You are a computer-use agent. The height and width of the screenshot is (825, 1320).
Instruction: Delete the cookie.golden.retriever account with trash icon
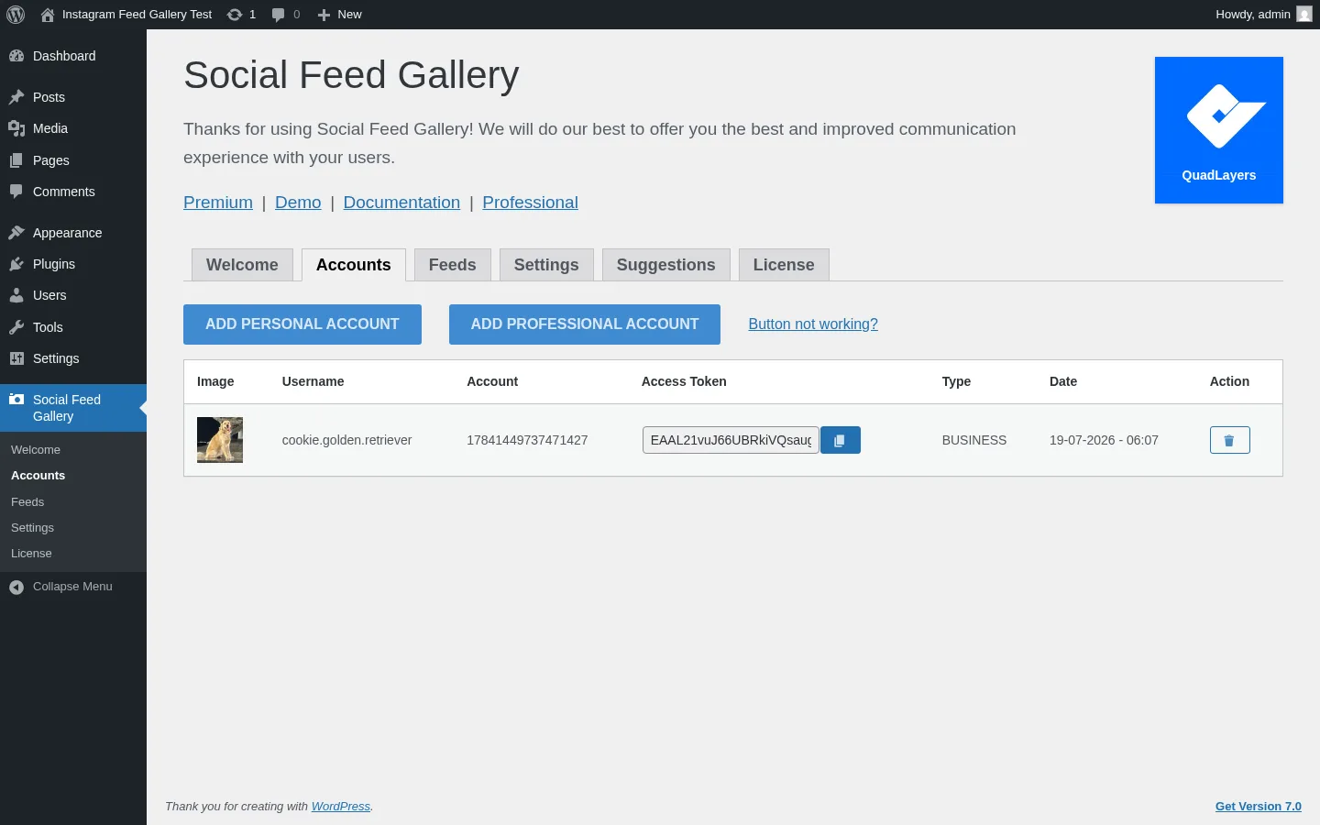point(1230,440)
